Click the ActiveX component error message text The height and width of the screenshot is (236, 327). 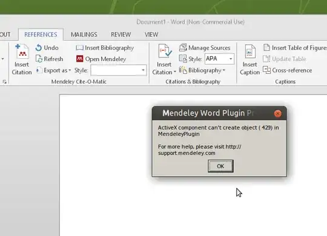click(x=219, y=131)
